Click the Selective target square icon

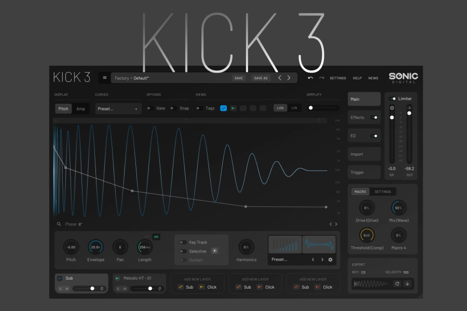click(x=214, y=251)
